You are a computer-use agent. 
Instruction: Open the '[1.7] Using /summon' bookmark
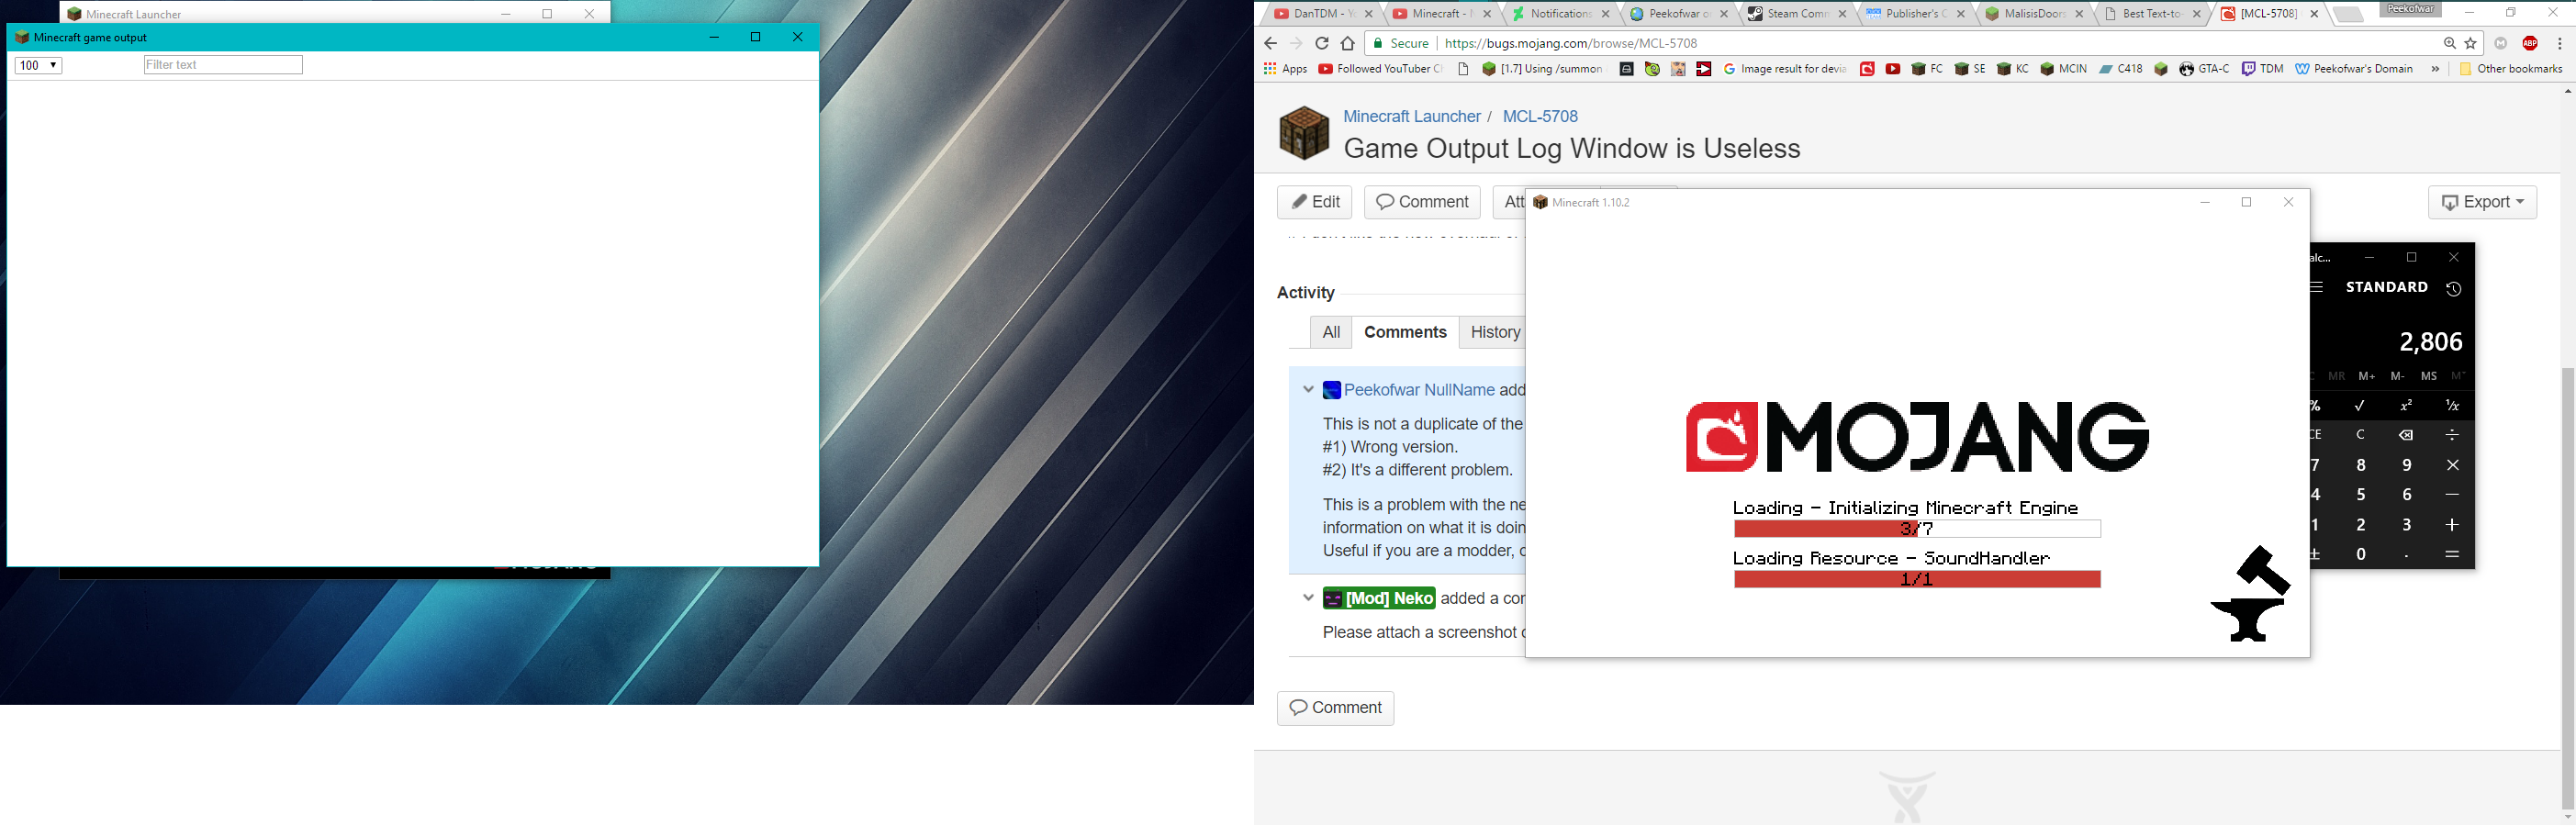[x=1542, y=69]
